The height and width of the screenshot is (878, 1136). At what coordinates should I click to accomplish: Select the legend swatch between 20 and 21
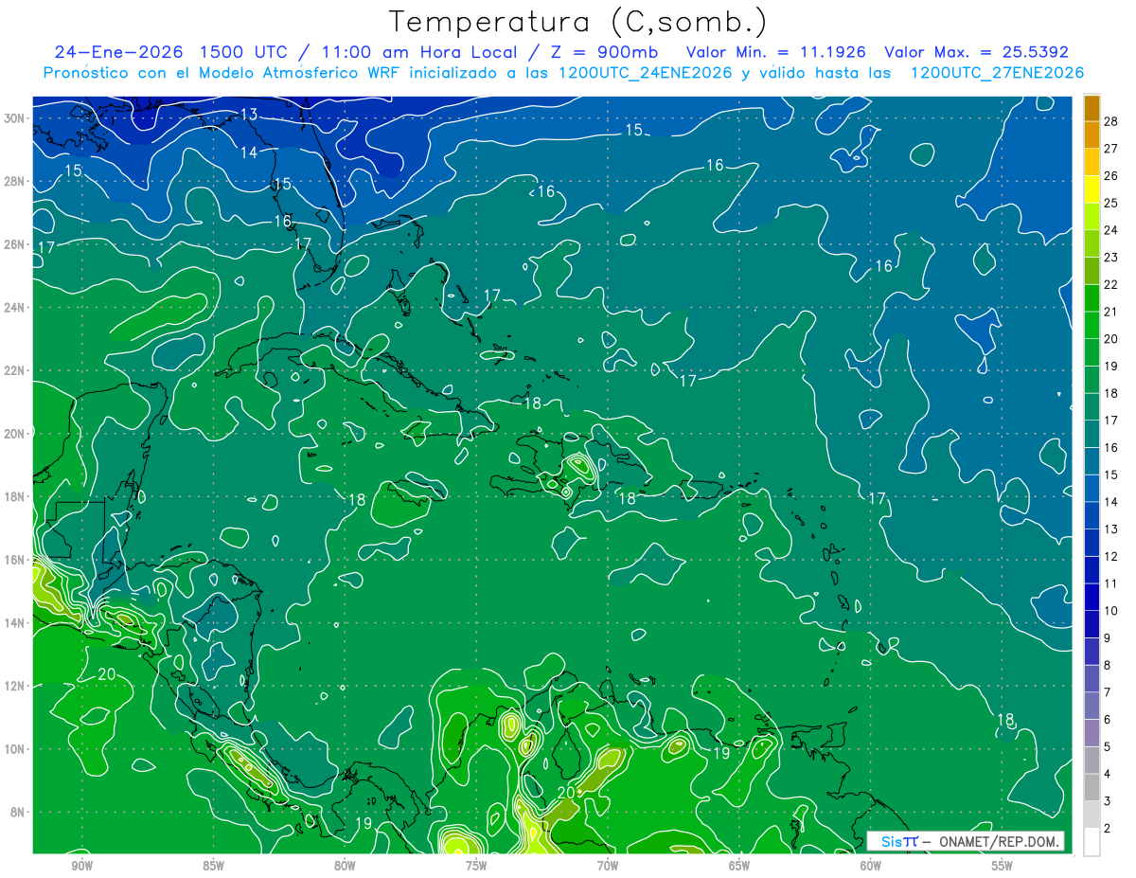pos(1092,325)
